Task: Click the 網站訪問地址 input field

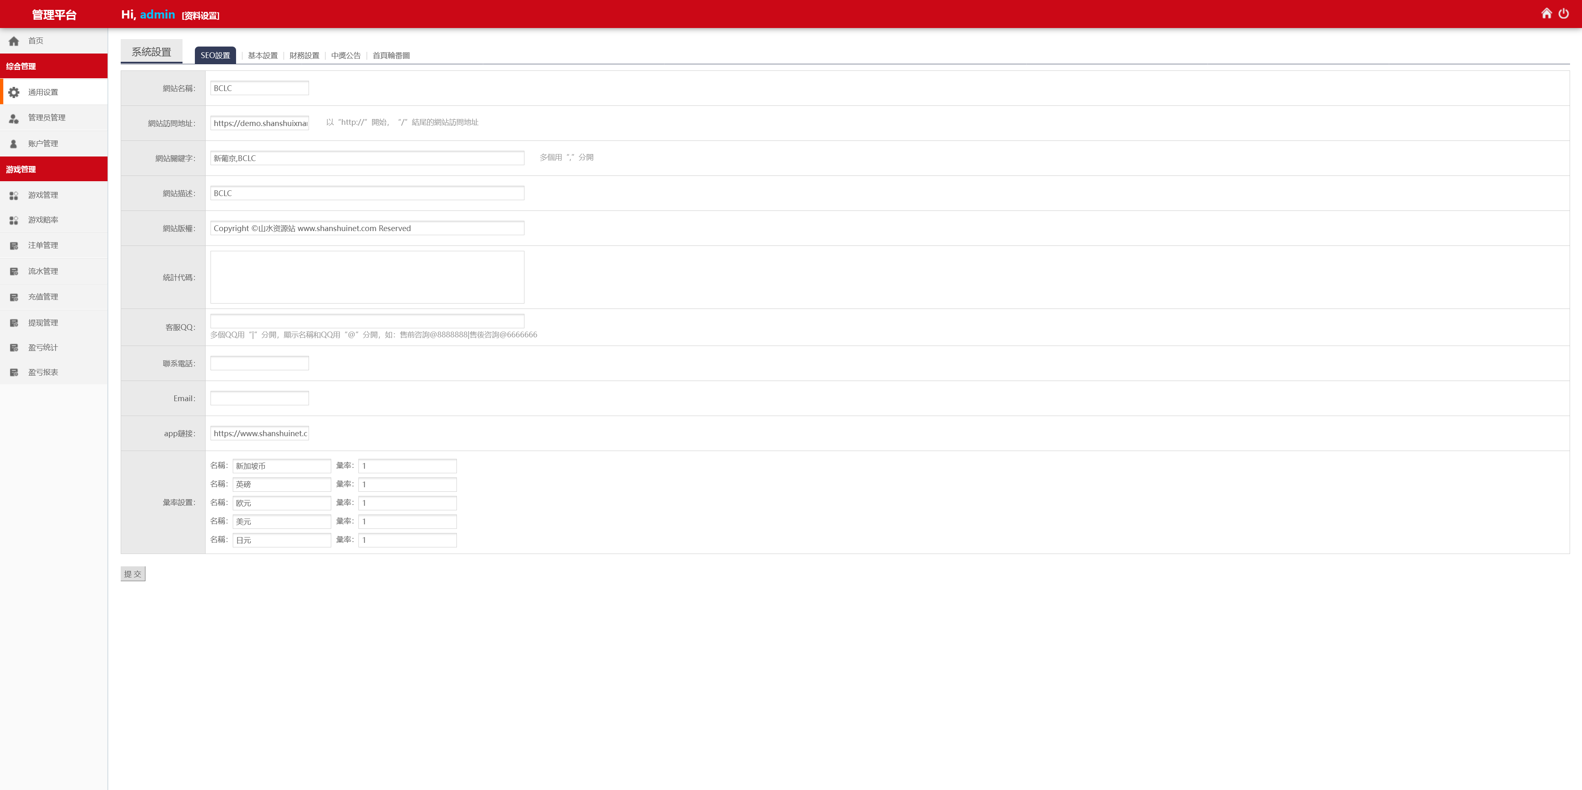Action: (259, 123)
